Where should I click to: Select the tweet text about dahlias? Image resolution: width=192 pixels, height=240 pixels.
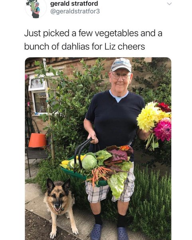point(93,40)
